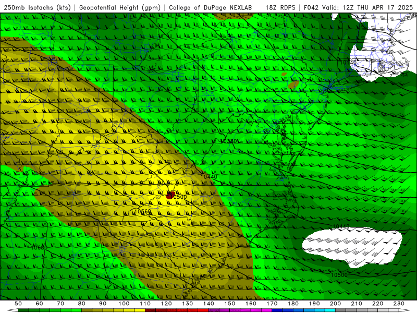Click the 170 value on the color scale

coord(272,304)
